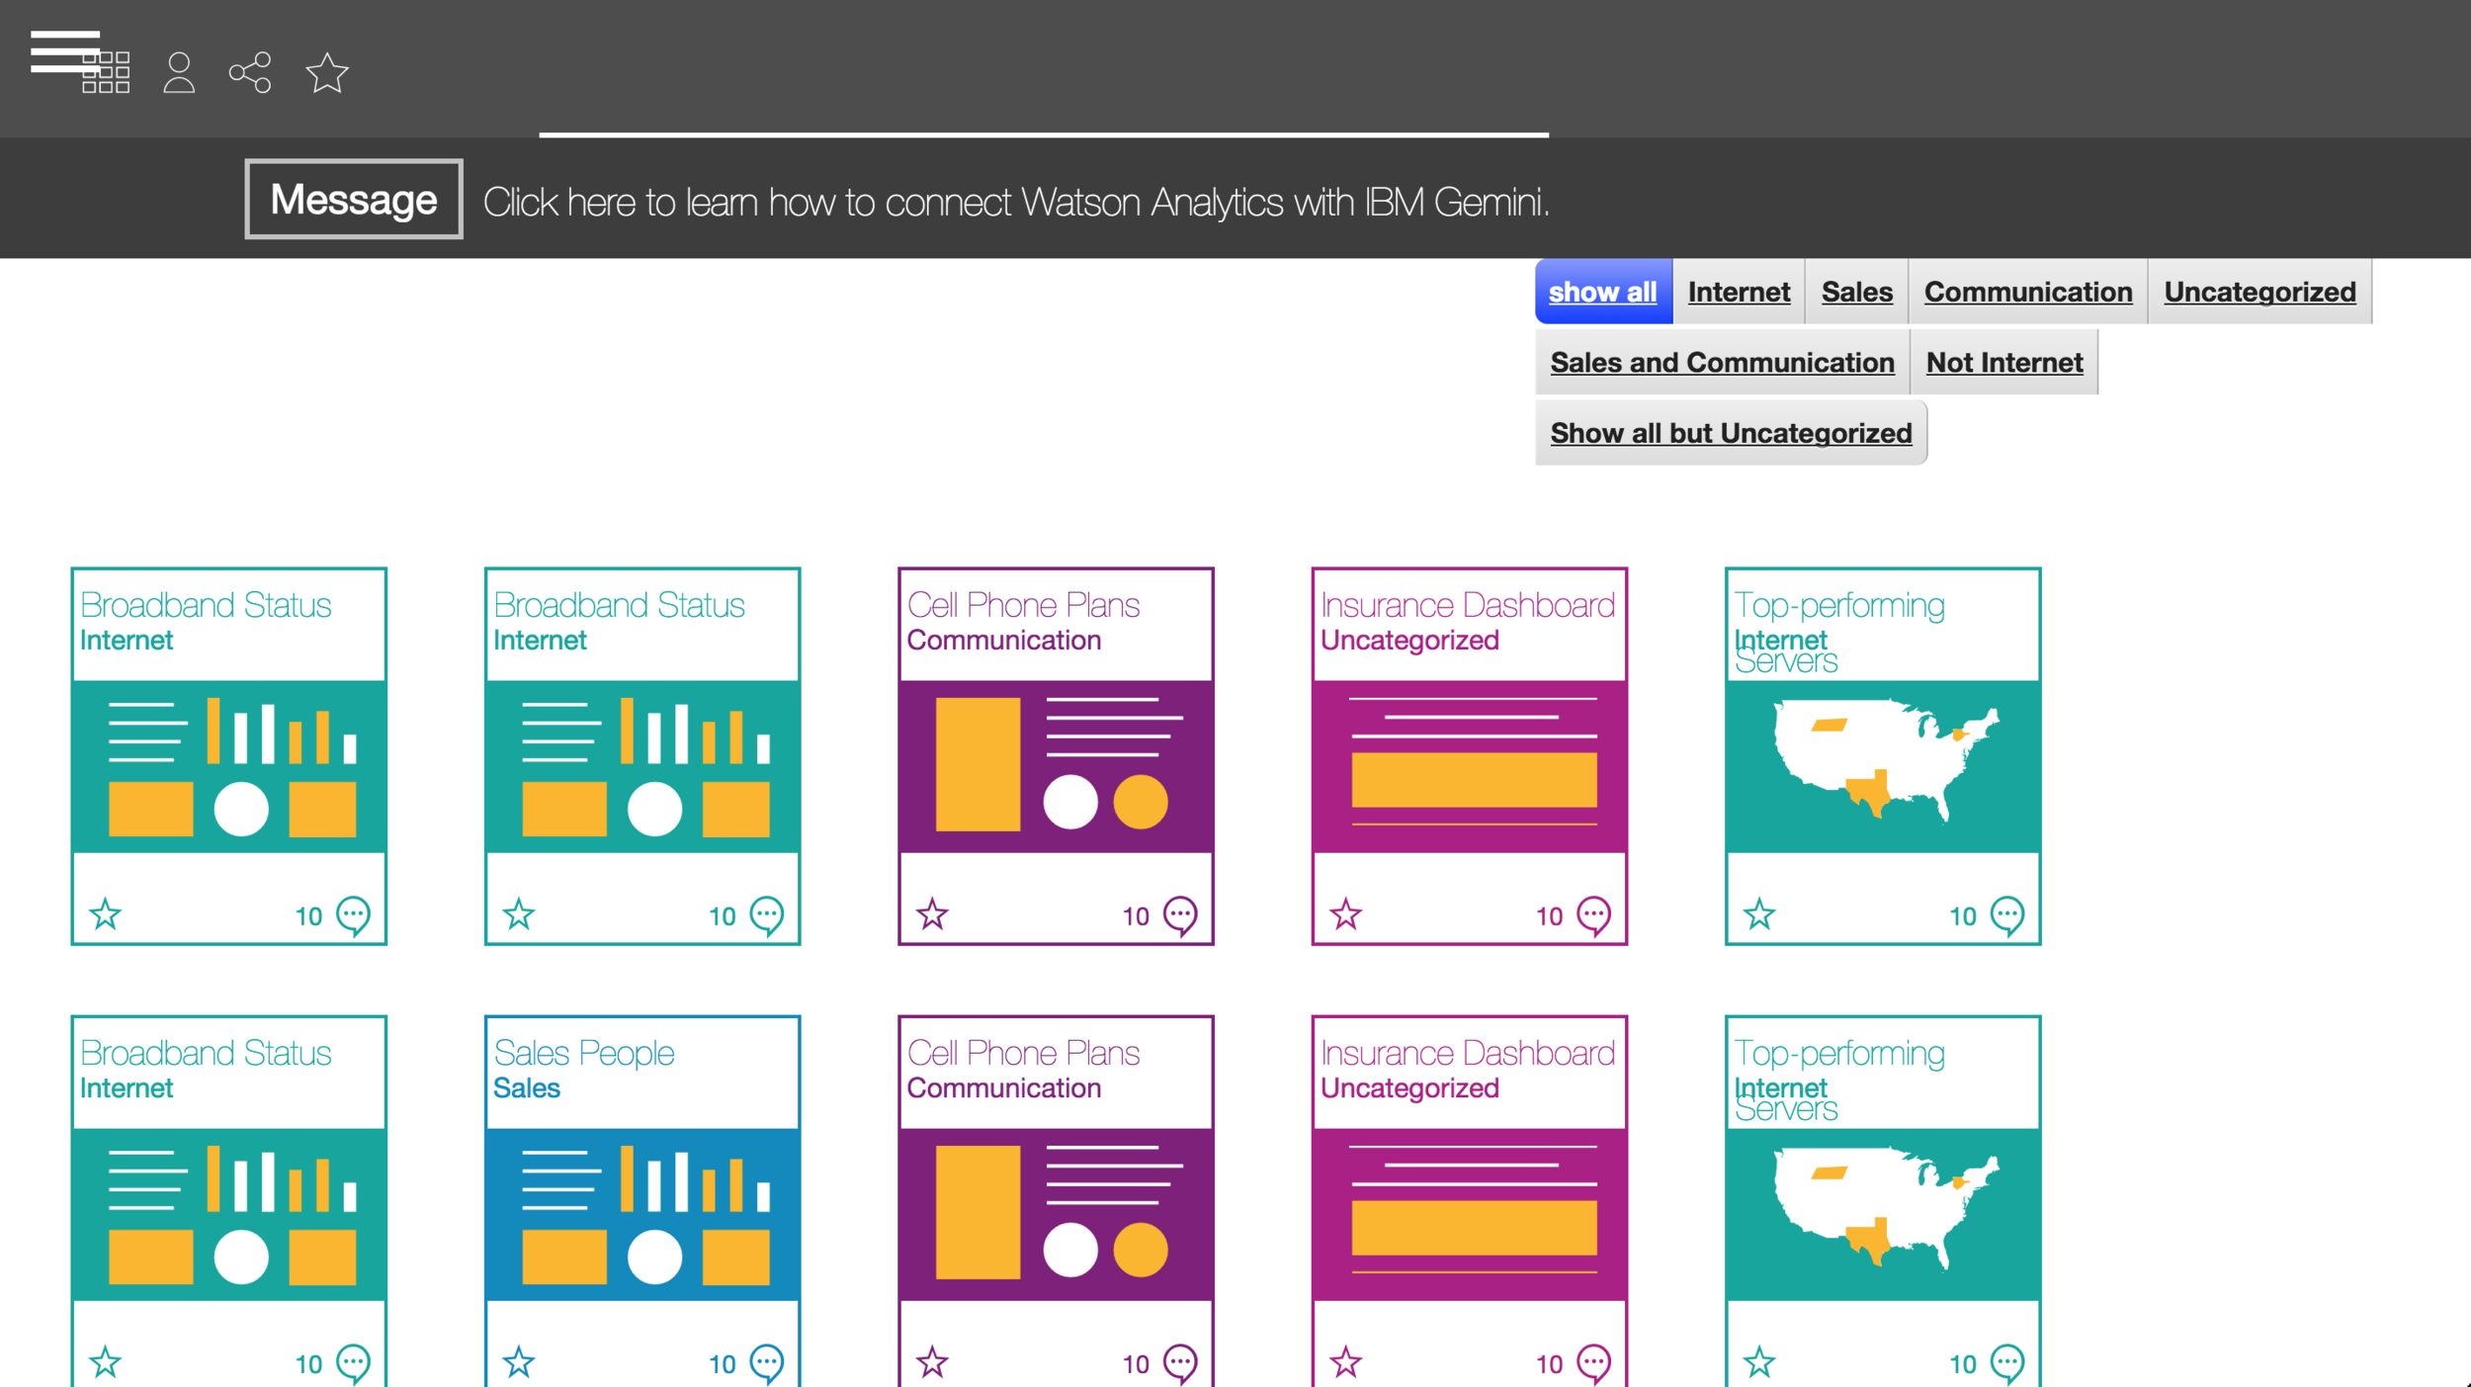This screenshot has width=2471, height=1387.
Task: Star the Broadband Status Internet card
Action: tap(105, 914)
